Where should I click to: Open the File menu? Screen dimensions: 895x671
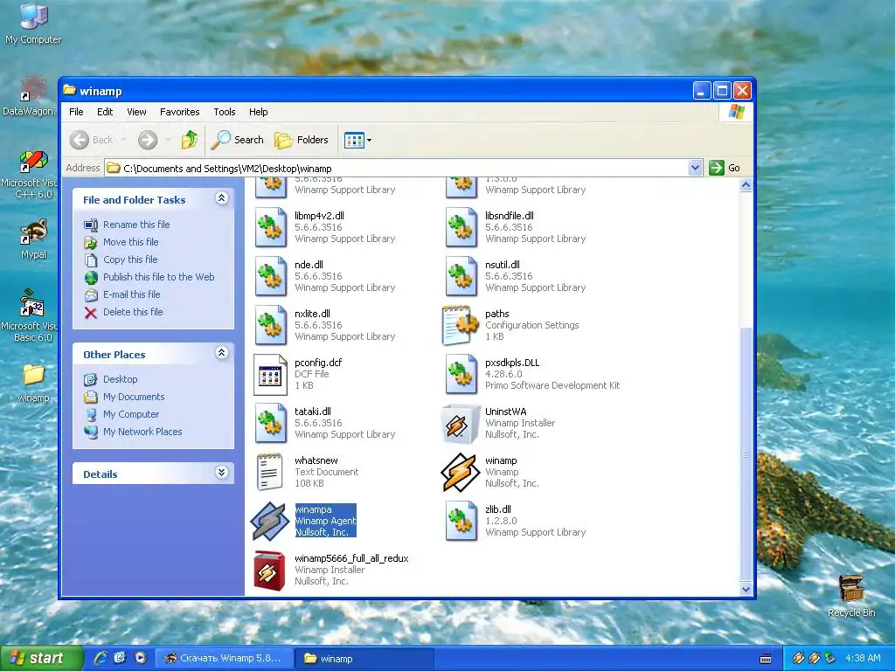76,112
